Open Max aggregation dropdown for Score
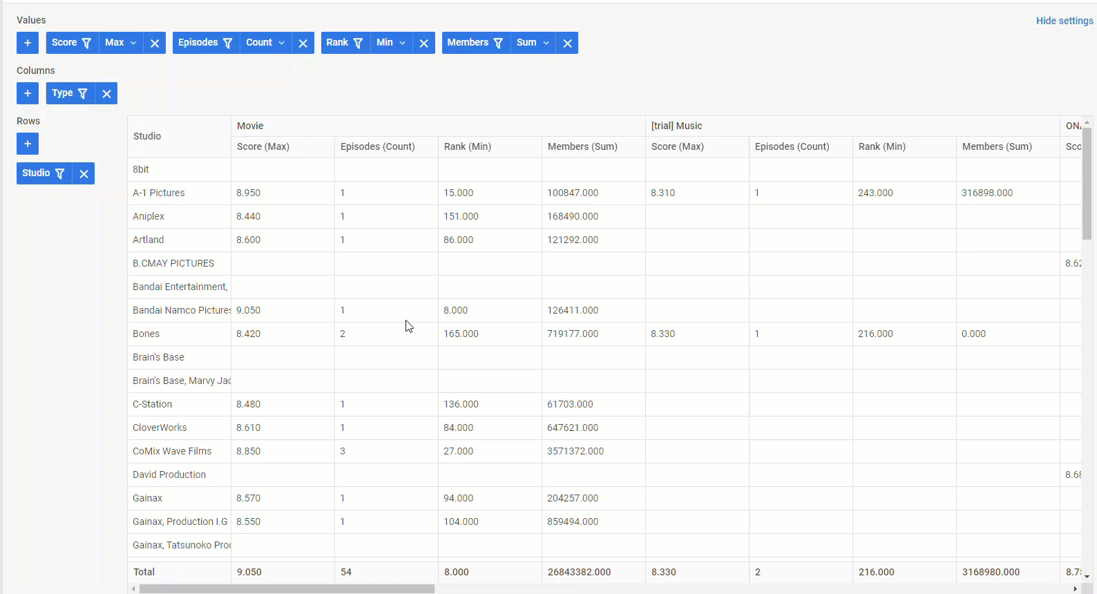The image size is (1097, 594). click(x=122, y=43)
